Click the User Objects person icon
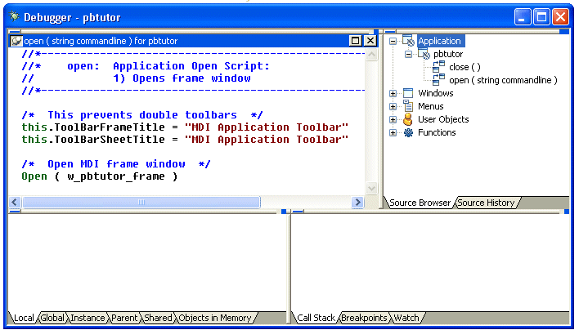Screen dimensions: 579x330 (408, 119)
